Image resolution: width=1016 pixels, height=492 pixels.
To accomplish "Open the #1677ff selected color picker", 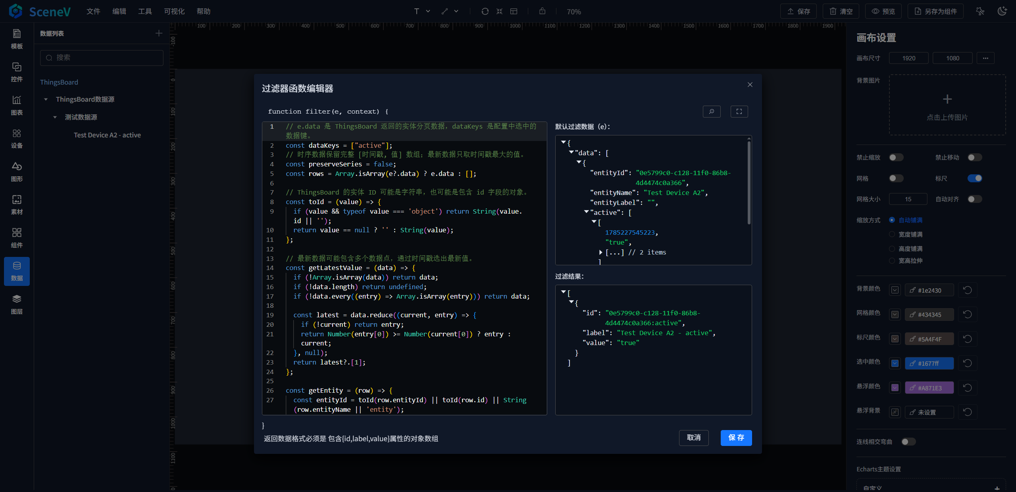I will pyautogui.click(x=929, y=363).
